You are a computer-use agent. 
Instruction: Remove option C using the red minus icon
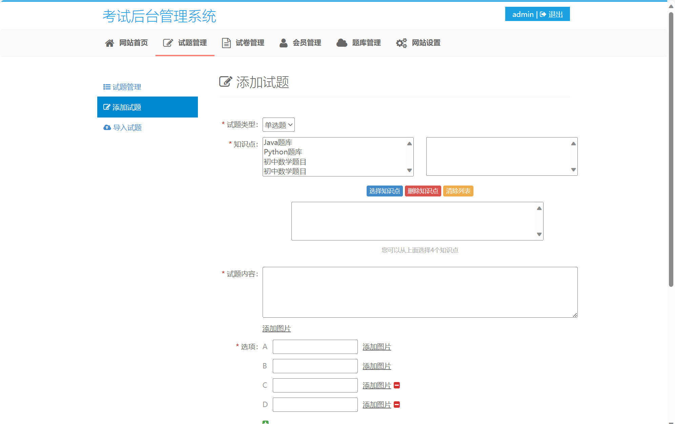coord(397,385)
